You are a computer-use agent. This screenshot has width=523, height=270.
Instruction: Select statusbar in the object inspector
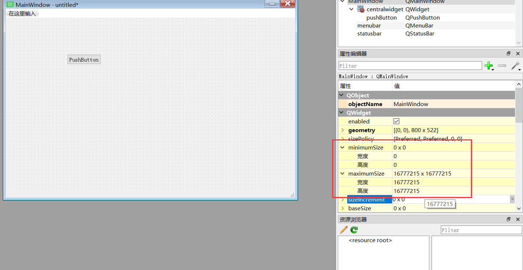click(x=369, y=33)
